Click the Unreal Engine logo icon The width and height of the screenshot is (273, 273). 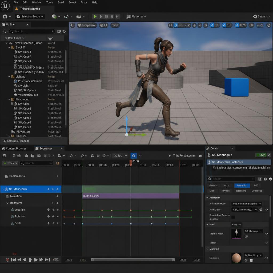5,6
